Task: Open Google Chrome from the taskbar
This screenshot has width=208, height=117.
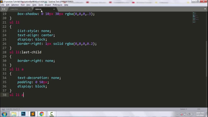Action: tap(42, 114)
